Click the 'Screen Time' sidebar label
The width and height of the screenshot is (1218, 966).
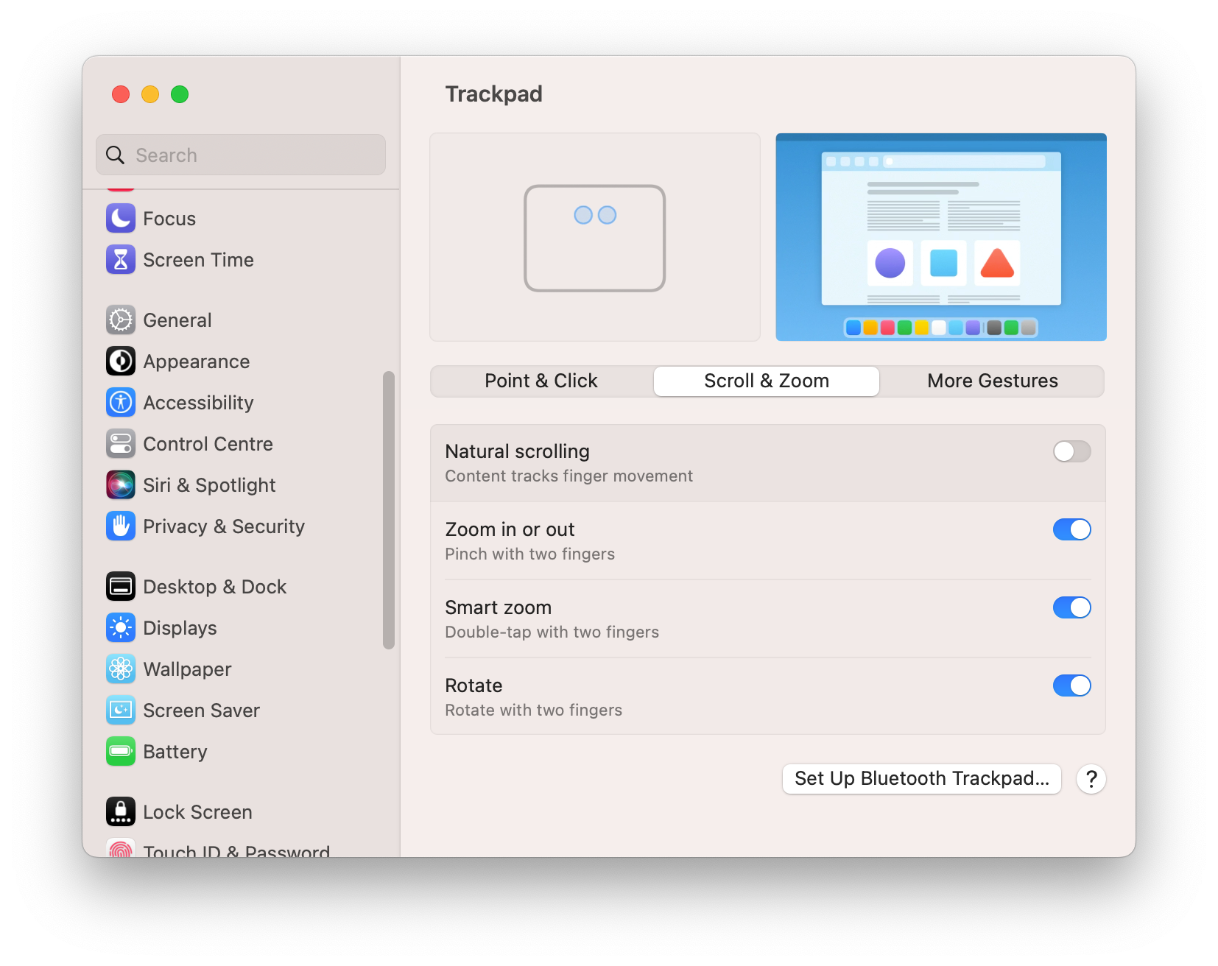(198, 260)
